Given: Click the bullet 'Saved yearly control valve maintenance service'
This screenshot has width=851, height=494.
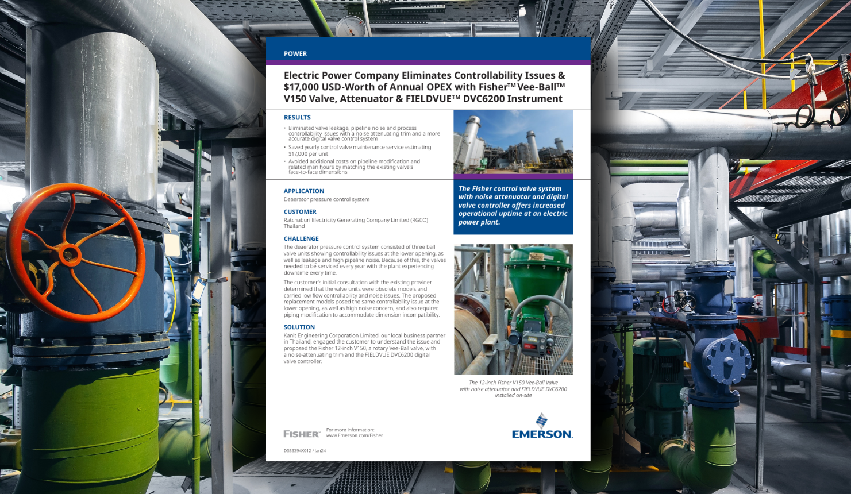Looking at the screenshot, I should pos(360,150).
